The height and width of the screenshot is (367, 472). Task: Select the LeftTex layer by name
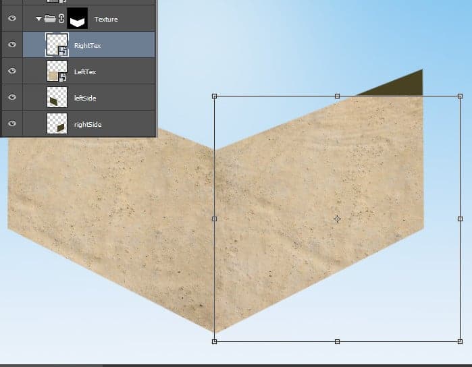click(x=85, y=71)
